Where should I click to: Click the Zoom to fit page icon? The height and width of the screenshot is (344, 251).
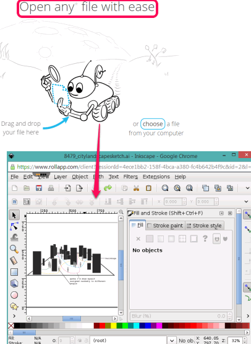(189, 188)
